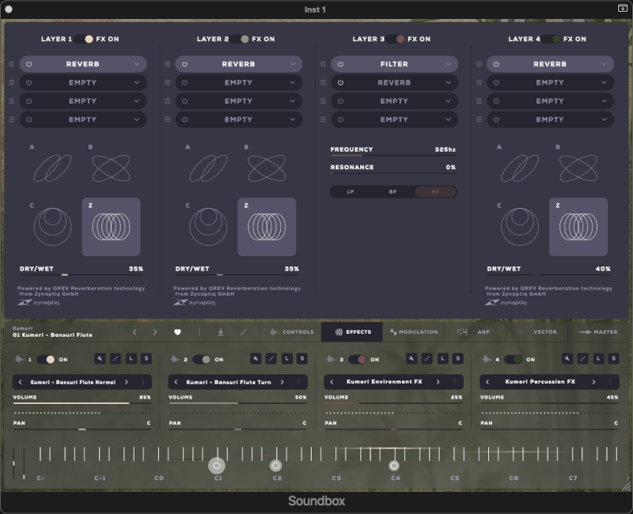Select BP filter type
The width and height of the screenshot is (633, 514).
coord(392,191)
